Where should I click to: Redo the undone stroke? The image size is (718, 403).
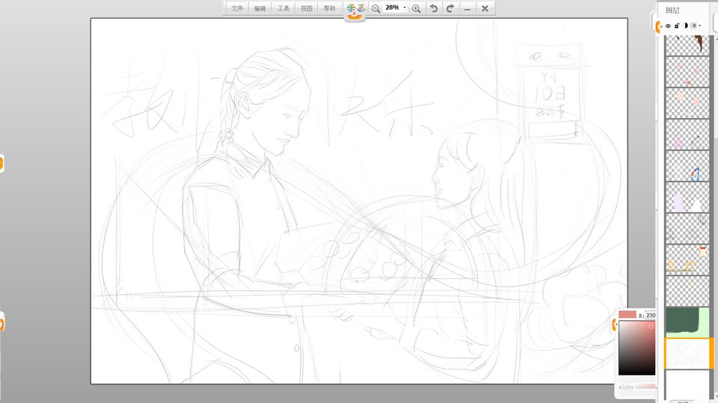pyautogui.click(x=450, y=8)
